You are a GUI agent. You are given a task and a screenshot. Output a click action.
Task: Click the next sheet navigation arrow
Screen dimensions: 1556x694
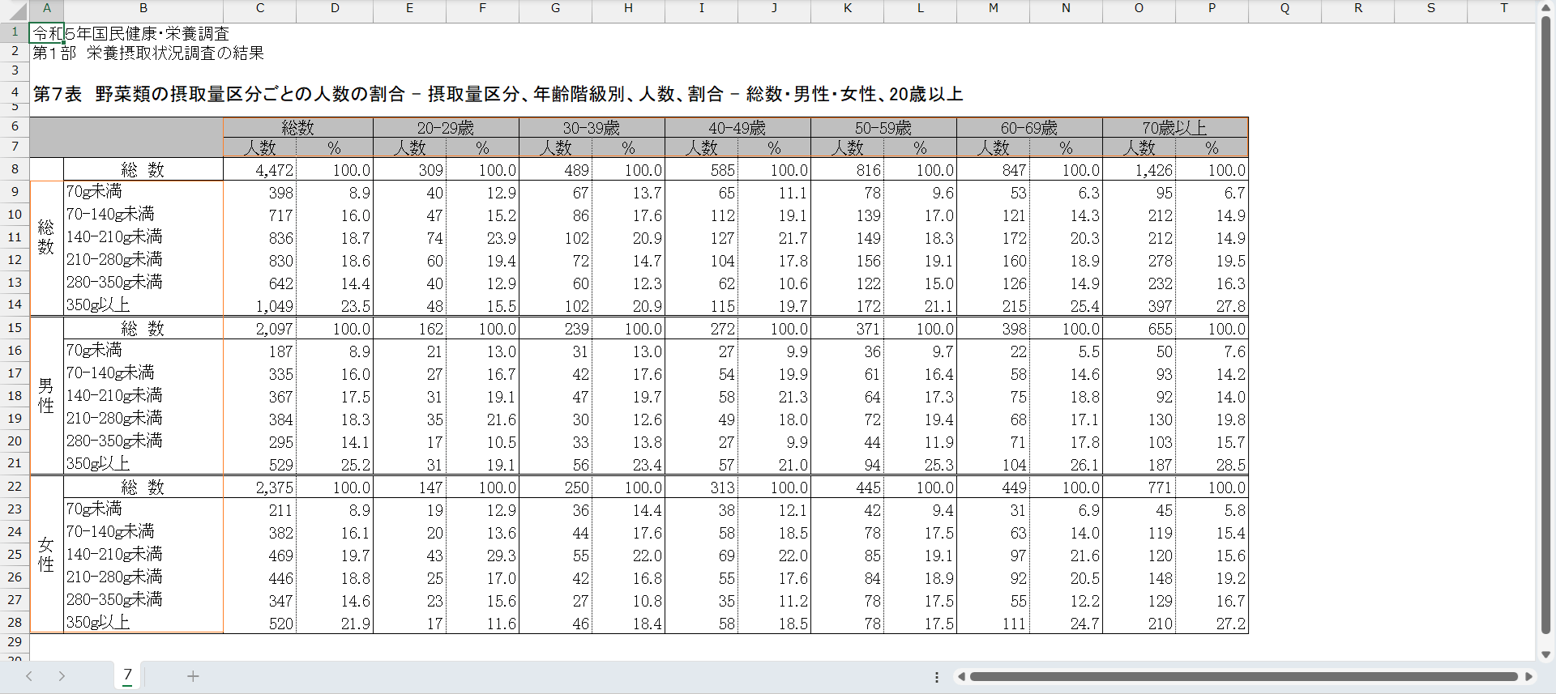62,676
